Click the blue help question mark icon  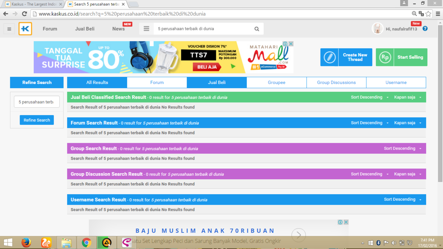(x=425, y=29)
